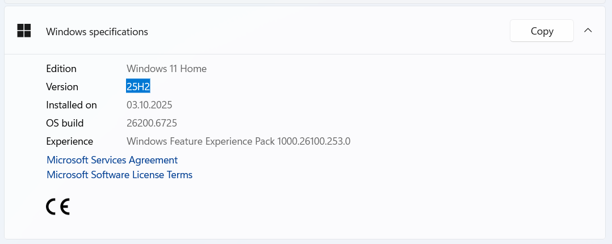Click the blank area right of CE mark
The image size is (612, 244).
pyautogui.click(x=284, y=207)
